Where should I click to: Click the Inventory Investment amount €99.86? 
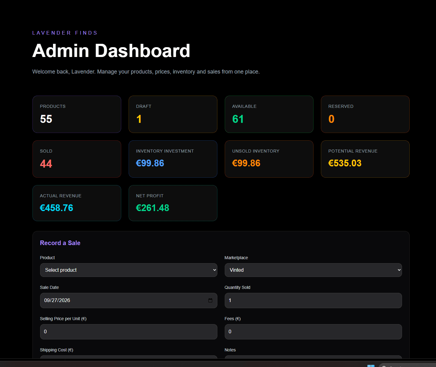[x=150, y=163]
